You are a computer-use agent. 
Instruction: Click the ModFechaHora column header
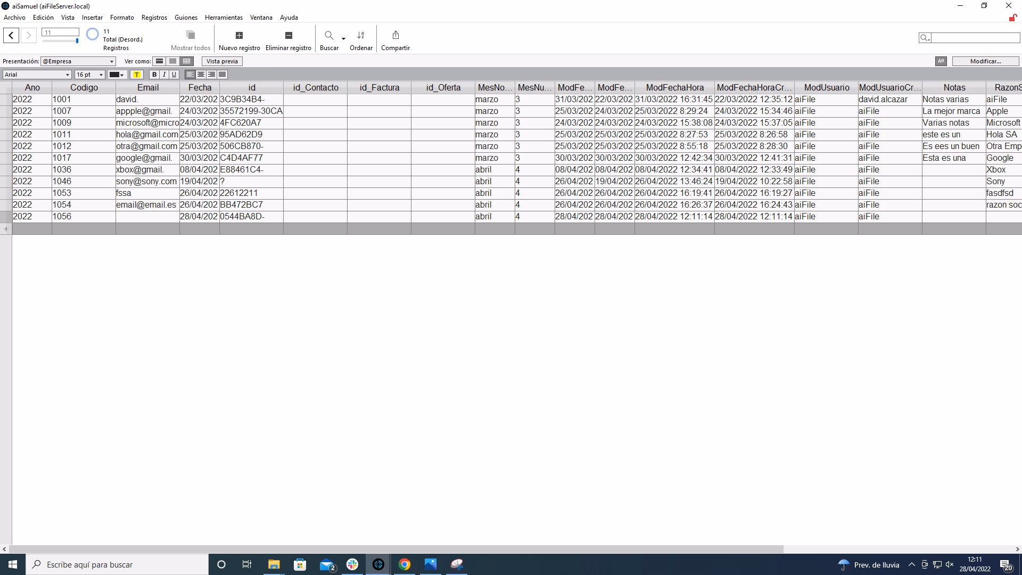click(x=674, y=87)
